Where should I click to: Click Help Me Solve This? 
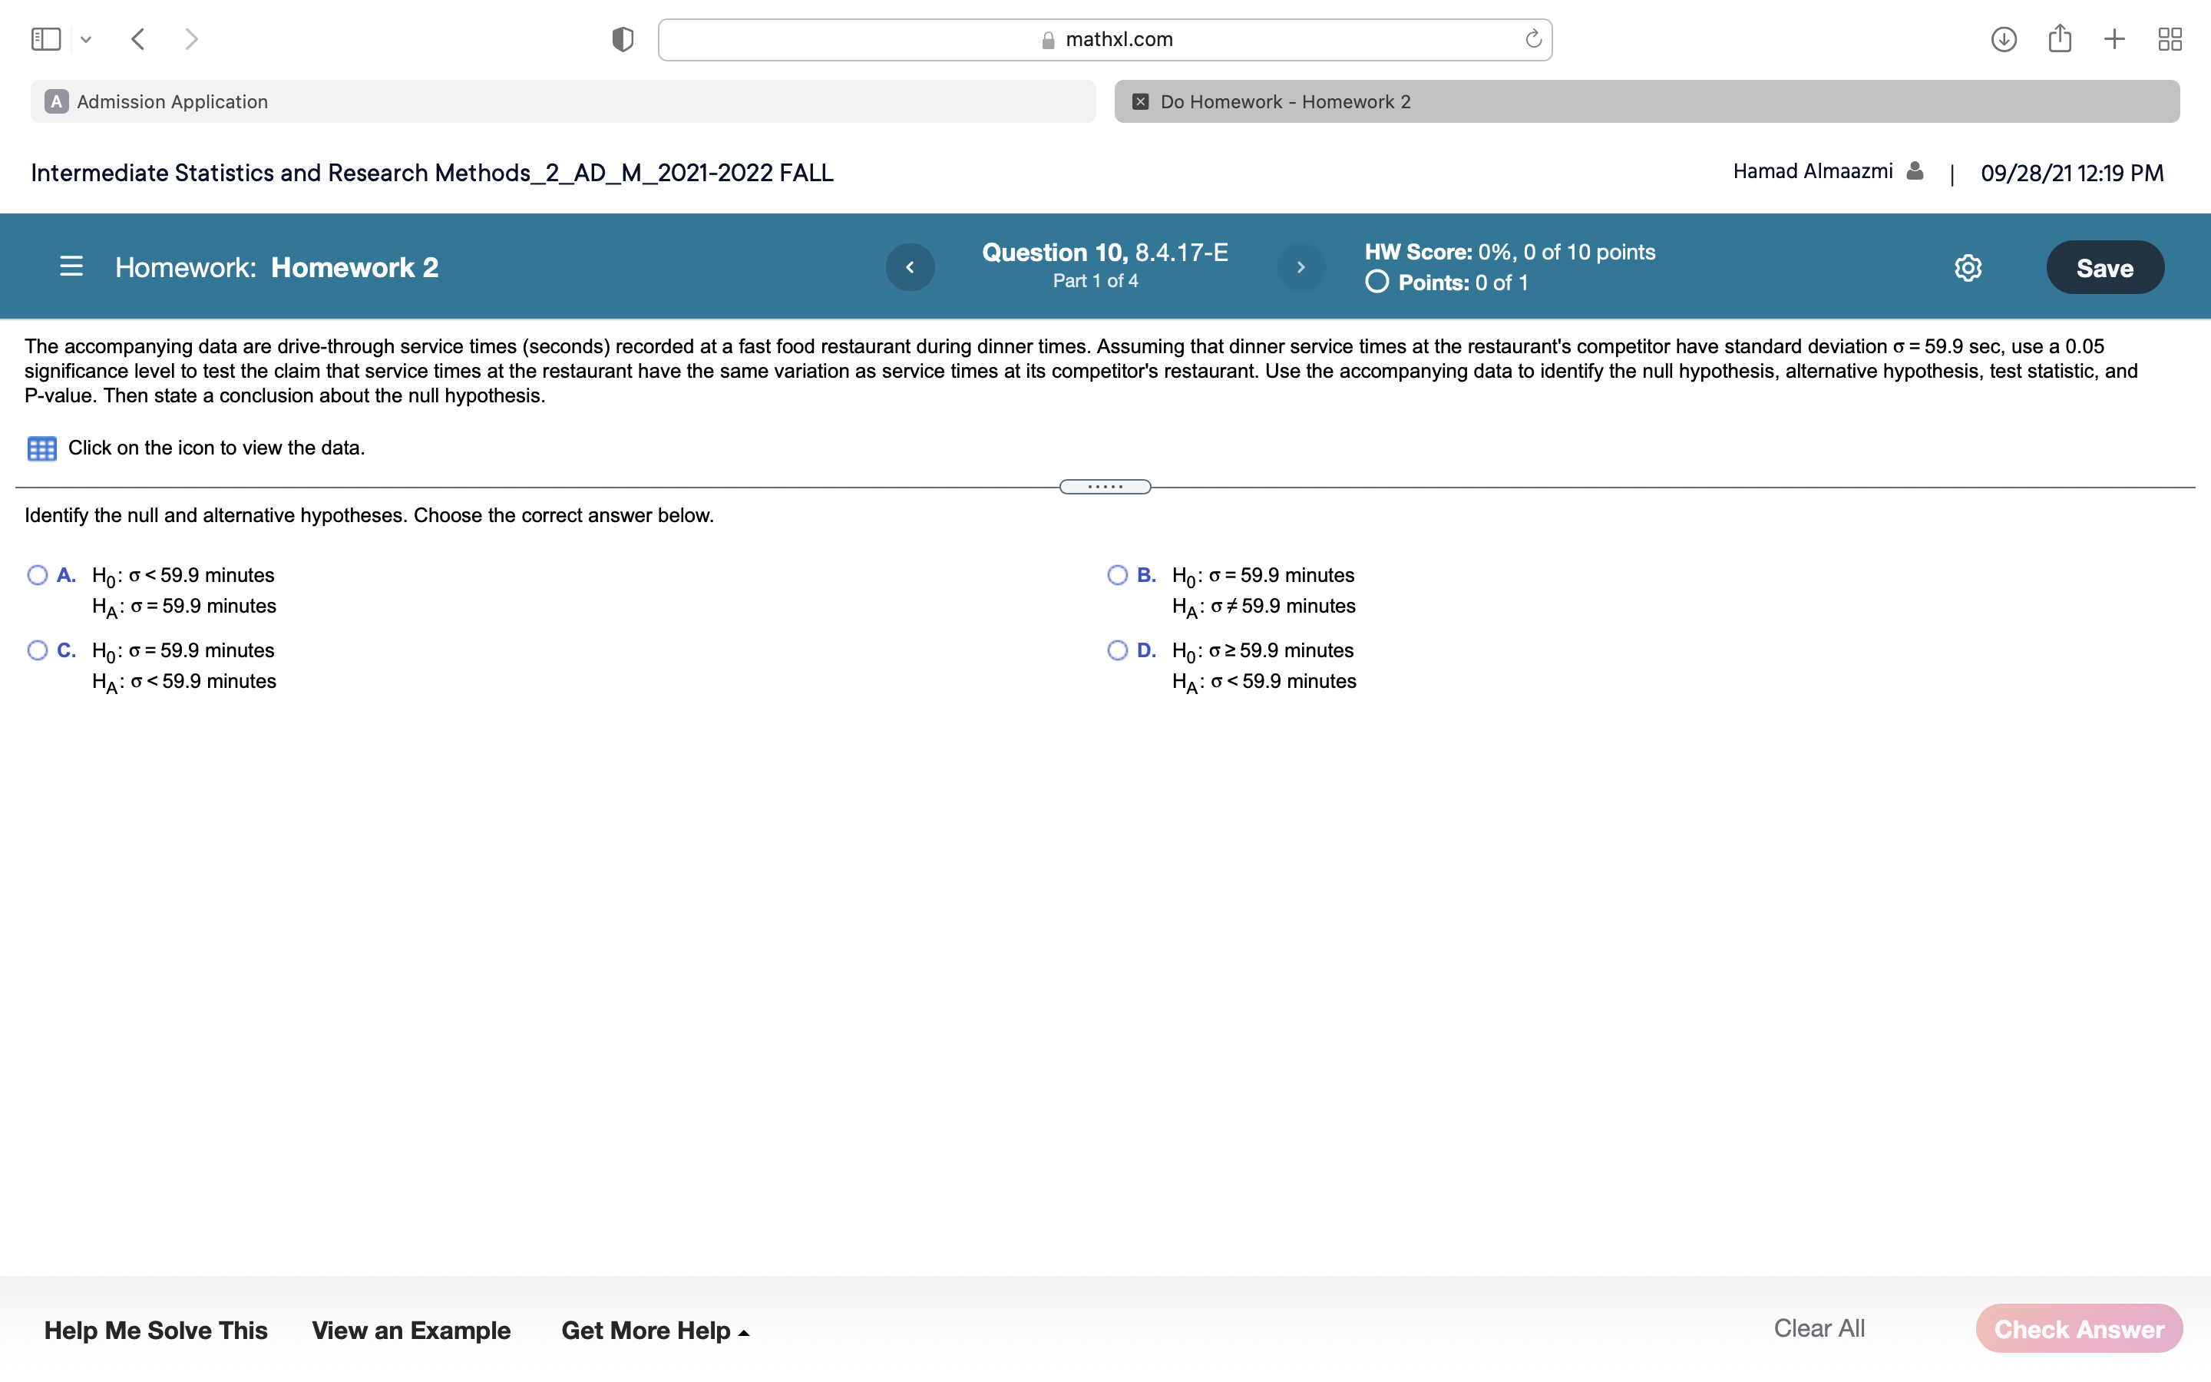point(157,1330)
